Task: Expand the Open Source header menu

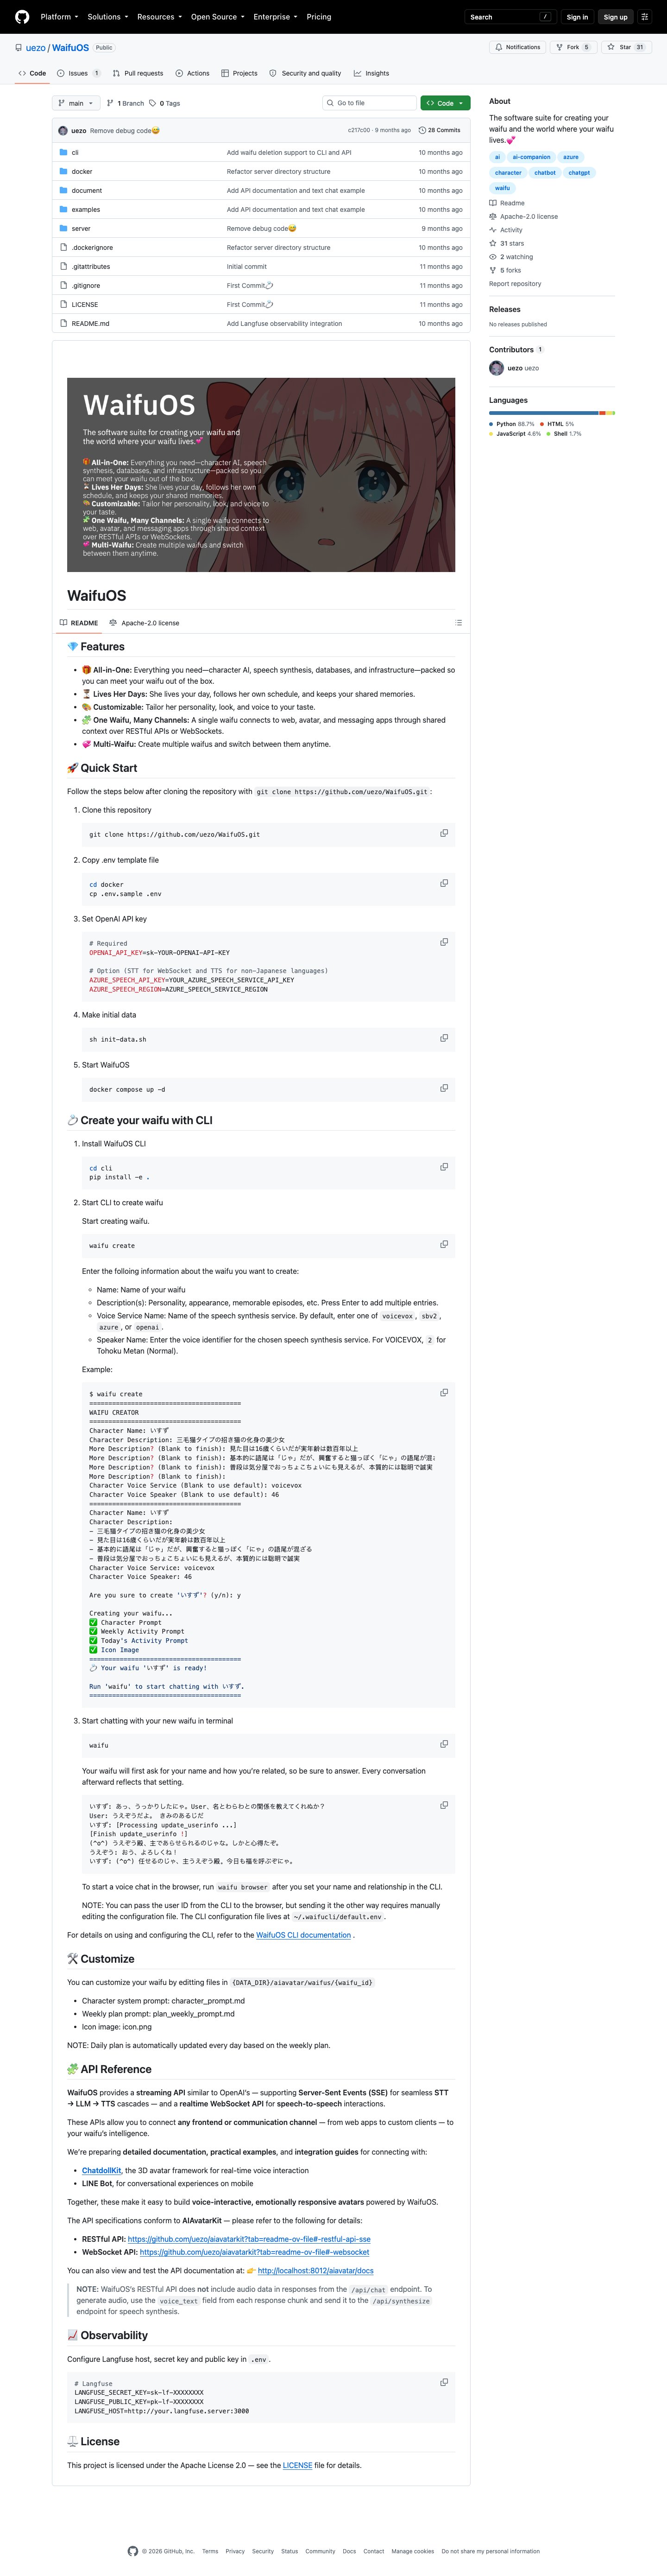Action: pos(218,17)
